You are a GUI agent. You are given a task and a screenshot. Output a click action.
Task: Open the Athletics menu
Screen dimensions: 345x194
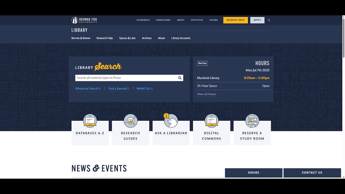[197, 20]
